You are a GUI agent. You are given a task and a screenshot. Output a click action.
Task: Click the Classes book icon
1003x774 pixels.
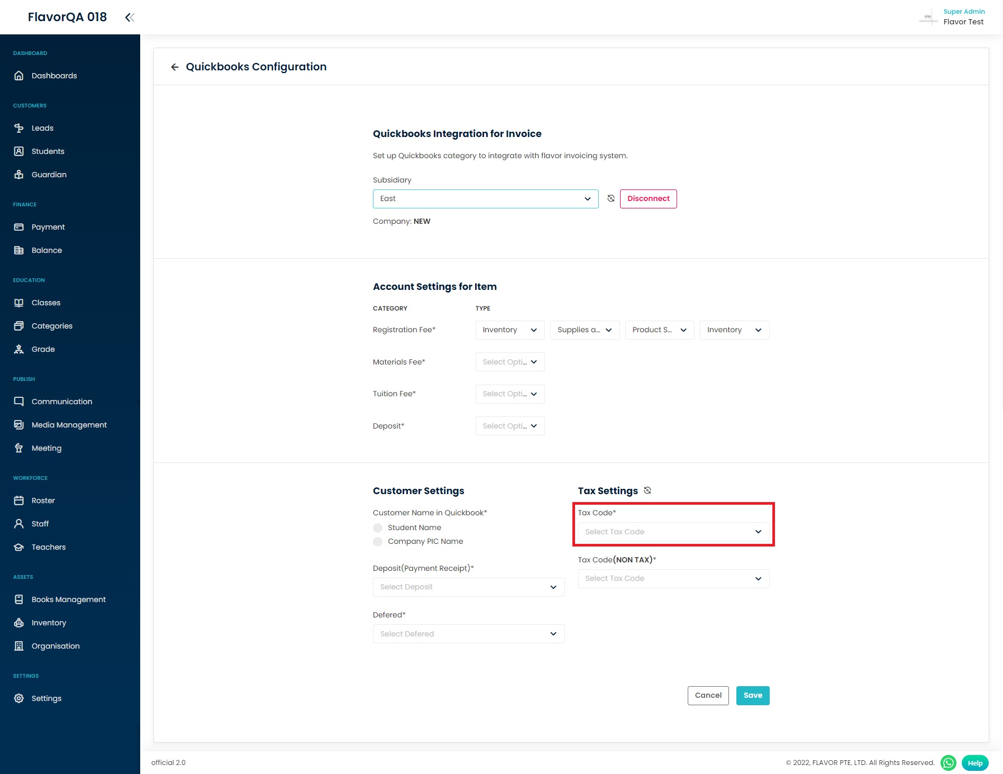coord(19,303)
